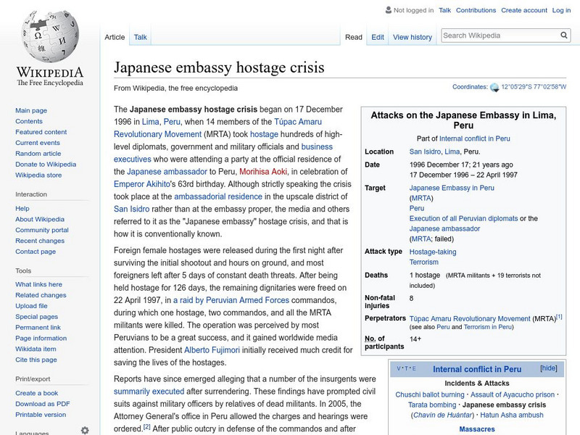Click the navbox 'v' view link
Viewport: 580px width, 435px height.
coord(397,369)
